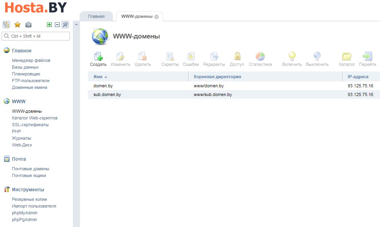Click the Изменить (edit) toolbar icon
This screenshot has height=227, width=380.
(120, 56)
